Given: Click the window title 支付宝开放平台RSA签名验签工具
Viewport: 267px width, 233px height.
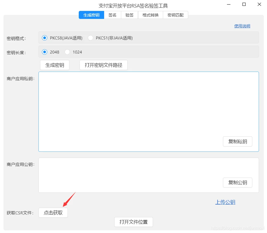Looking at the screenshot, I should tap(133, 6).
